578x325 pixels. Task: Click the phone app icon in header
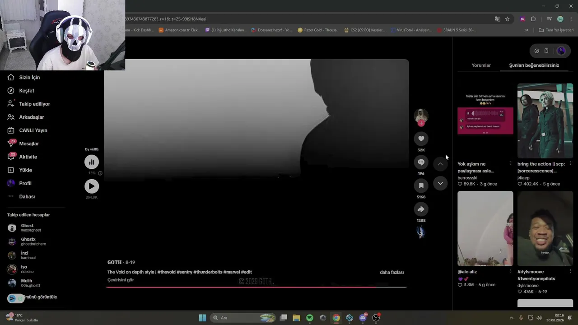[x=546, y=51]
